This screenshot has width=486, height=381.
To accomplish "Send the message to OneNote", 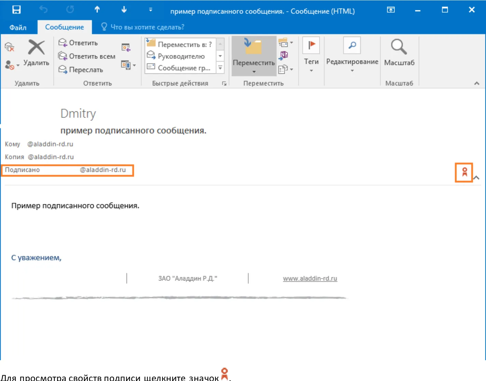I will [283, 55].
